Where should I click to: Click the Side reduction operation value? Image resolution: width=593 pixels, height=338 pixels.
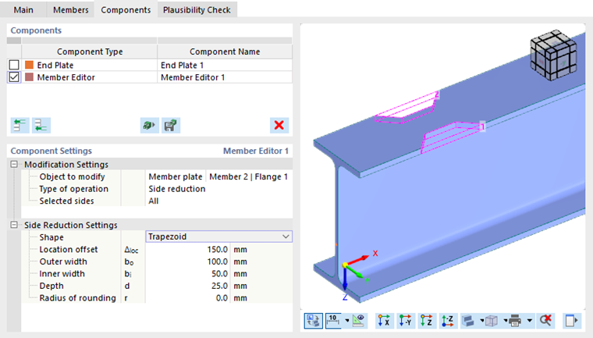218,189
